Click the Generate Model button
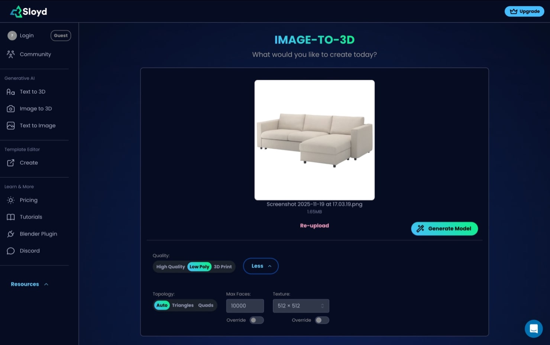This screenshot has width=550, height=345. [444, 228]
